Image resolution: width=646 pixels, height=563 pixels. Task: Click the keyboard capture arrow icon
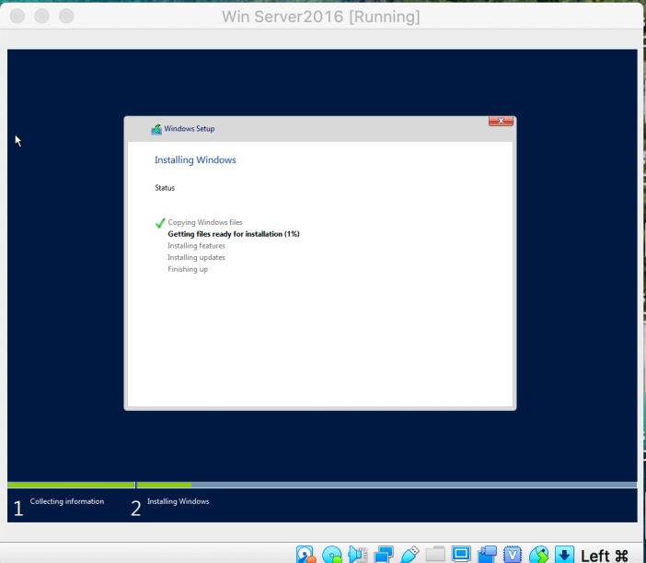point(564,555)
